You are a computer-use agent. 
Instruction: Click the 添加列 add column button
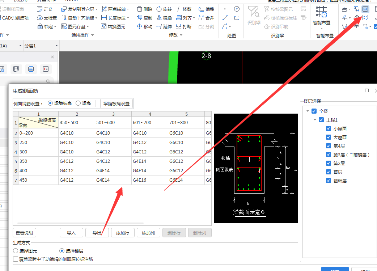pos(148,233)
